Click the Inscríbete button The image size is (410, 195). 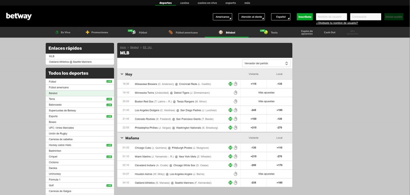click(305, 17)
